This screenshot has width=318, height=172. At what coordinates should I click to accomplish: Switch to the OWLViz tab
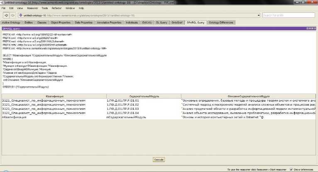(x=147, y=23)
